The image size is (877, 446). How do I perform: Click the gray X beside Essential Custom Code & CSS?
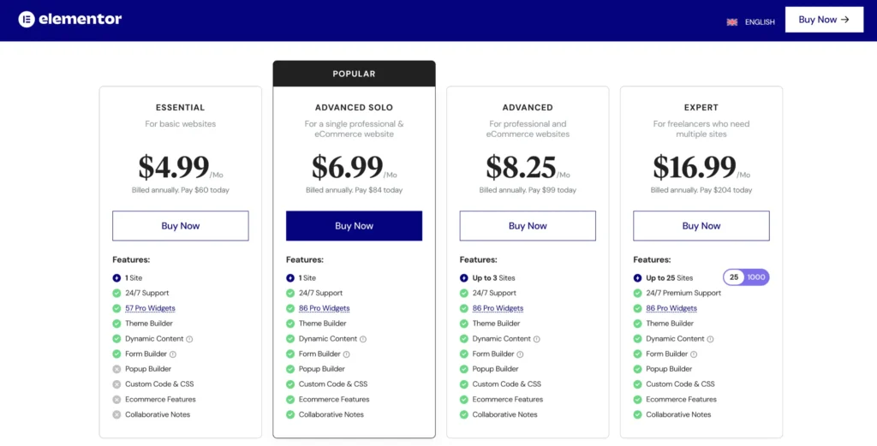click(x=116, y=384)
